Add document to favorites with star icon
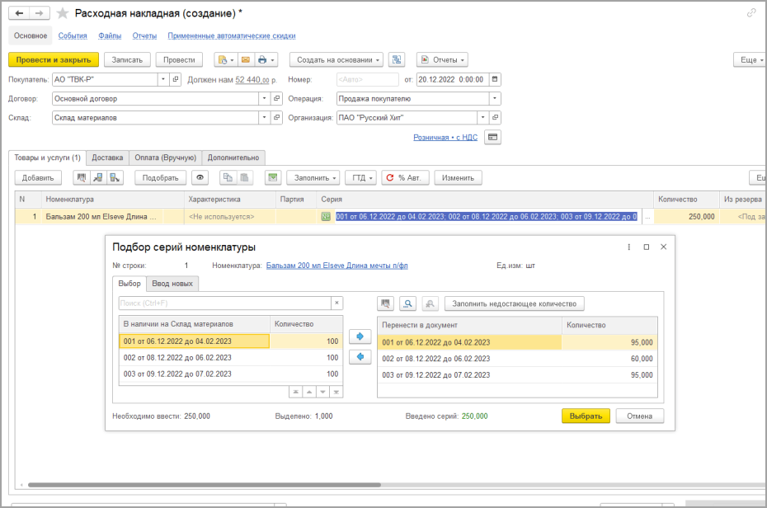The width and height of the screenshot is (767, 508). pyautogui.click(x=63, y=13)
